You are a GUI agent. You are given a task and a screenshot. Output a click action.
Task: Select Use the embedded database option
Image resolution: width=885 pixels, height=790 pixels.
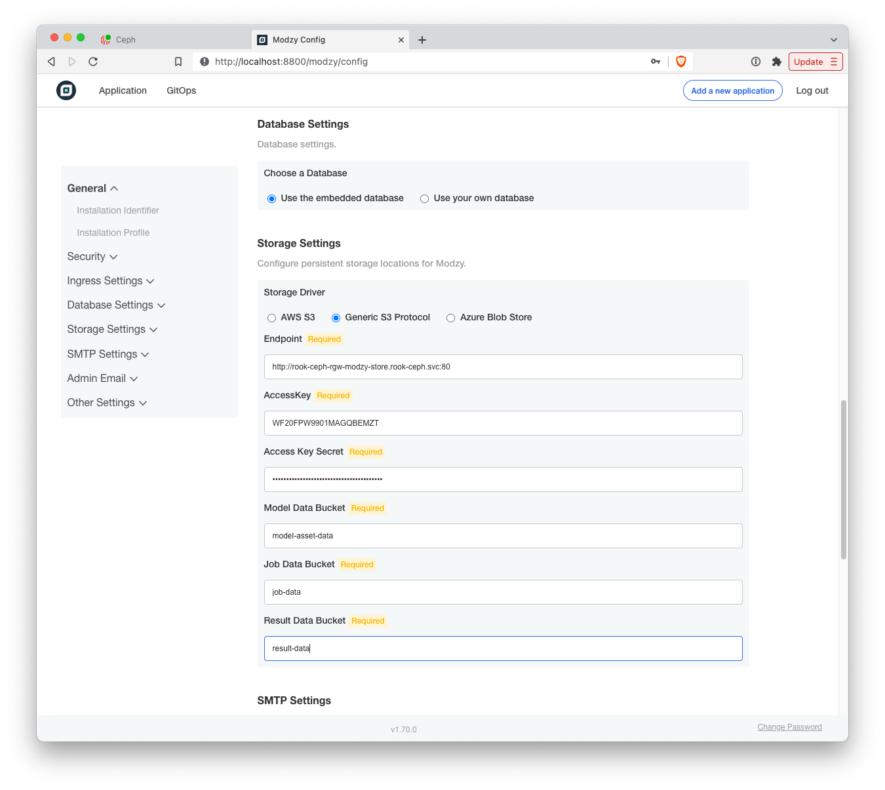(x=271, y=198)
